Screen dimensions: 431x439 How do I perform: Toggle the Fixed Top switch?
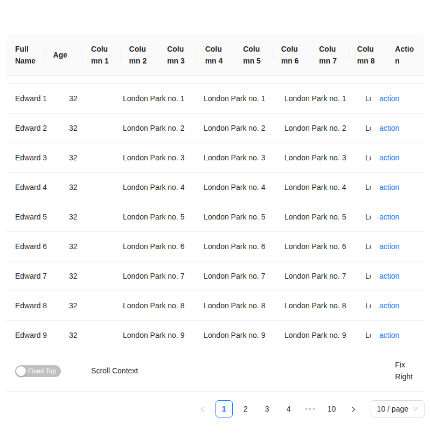[38, 371]
